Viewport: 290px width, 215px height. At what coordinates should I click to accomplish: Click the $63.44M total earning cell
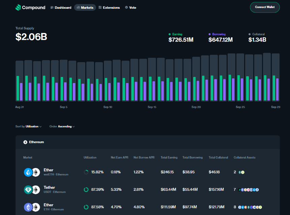(x=168, y=189)
